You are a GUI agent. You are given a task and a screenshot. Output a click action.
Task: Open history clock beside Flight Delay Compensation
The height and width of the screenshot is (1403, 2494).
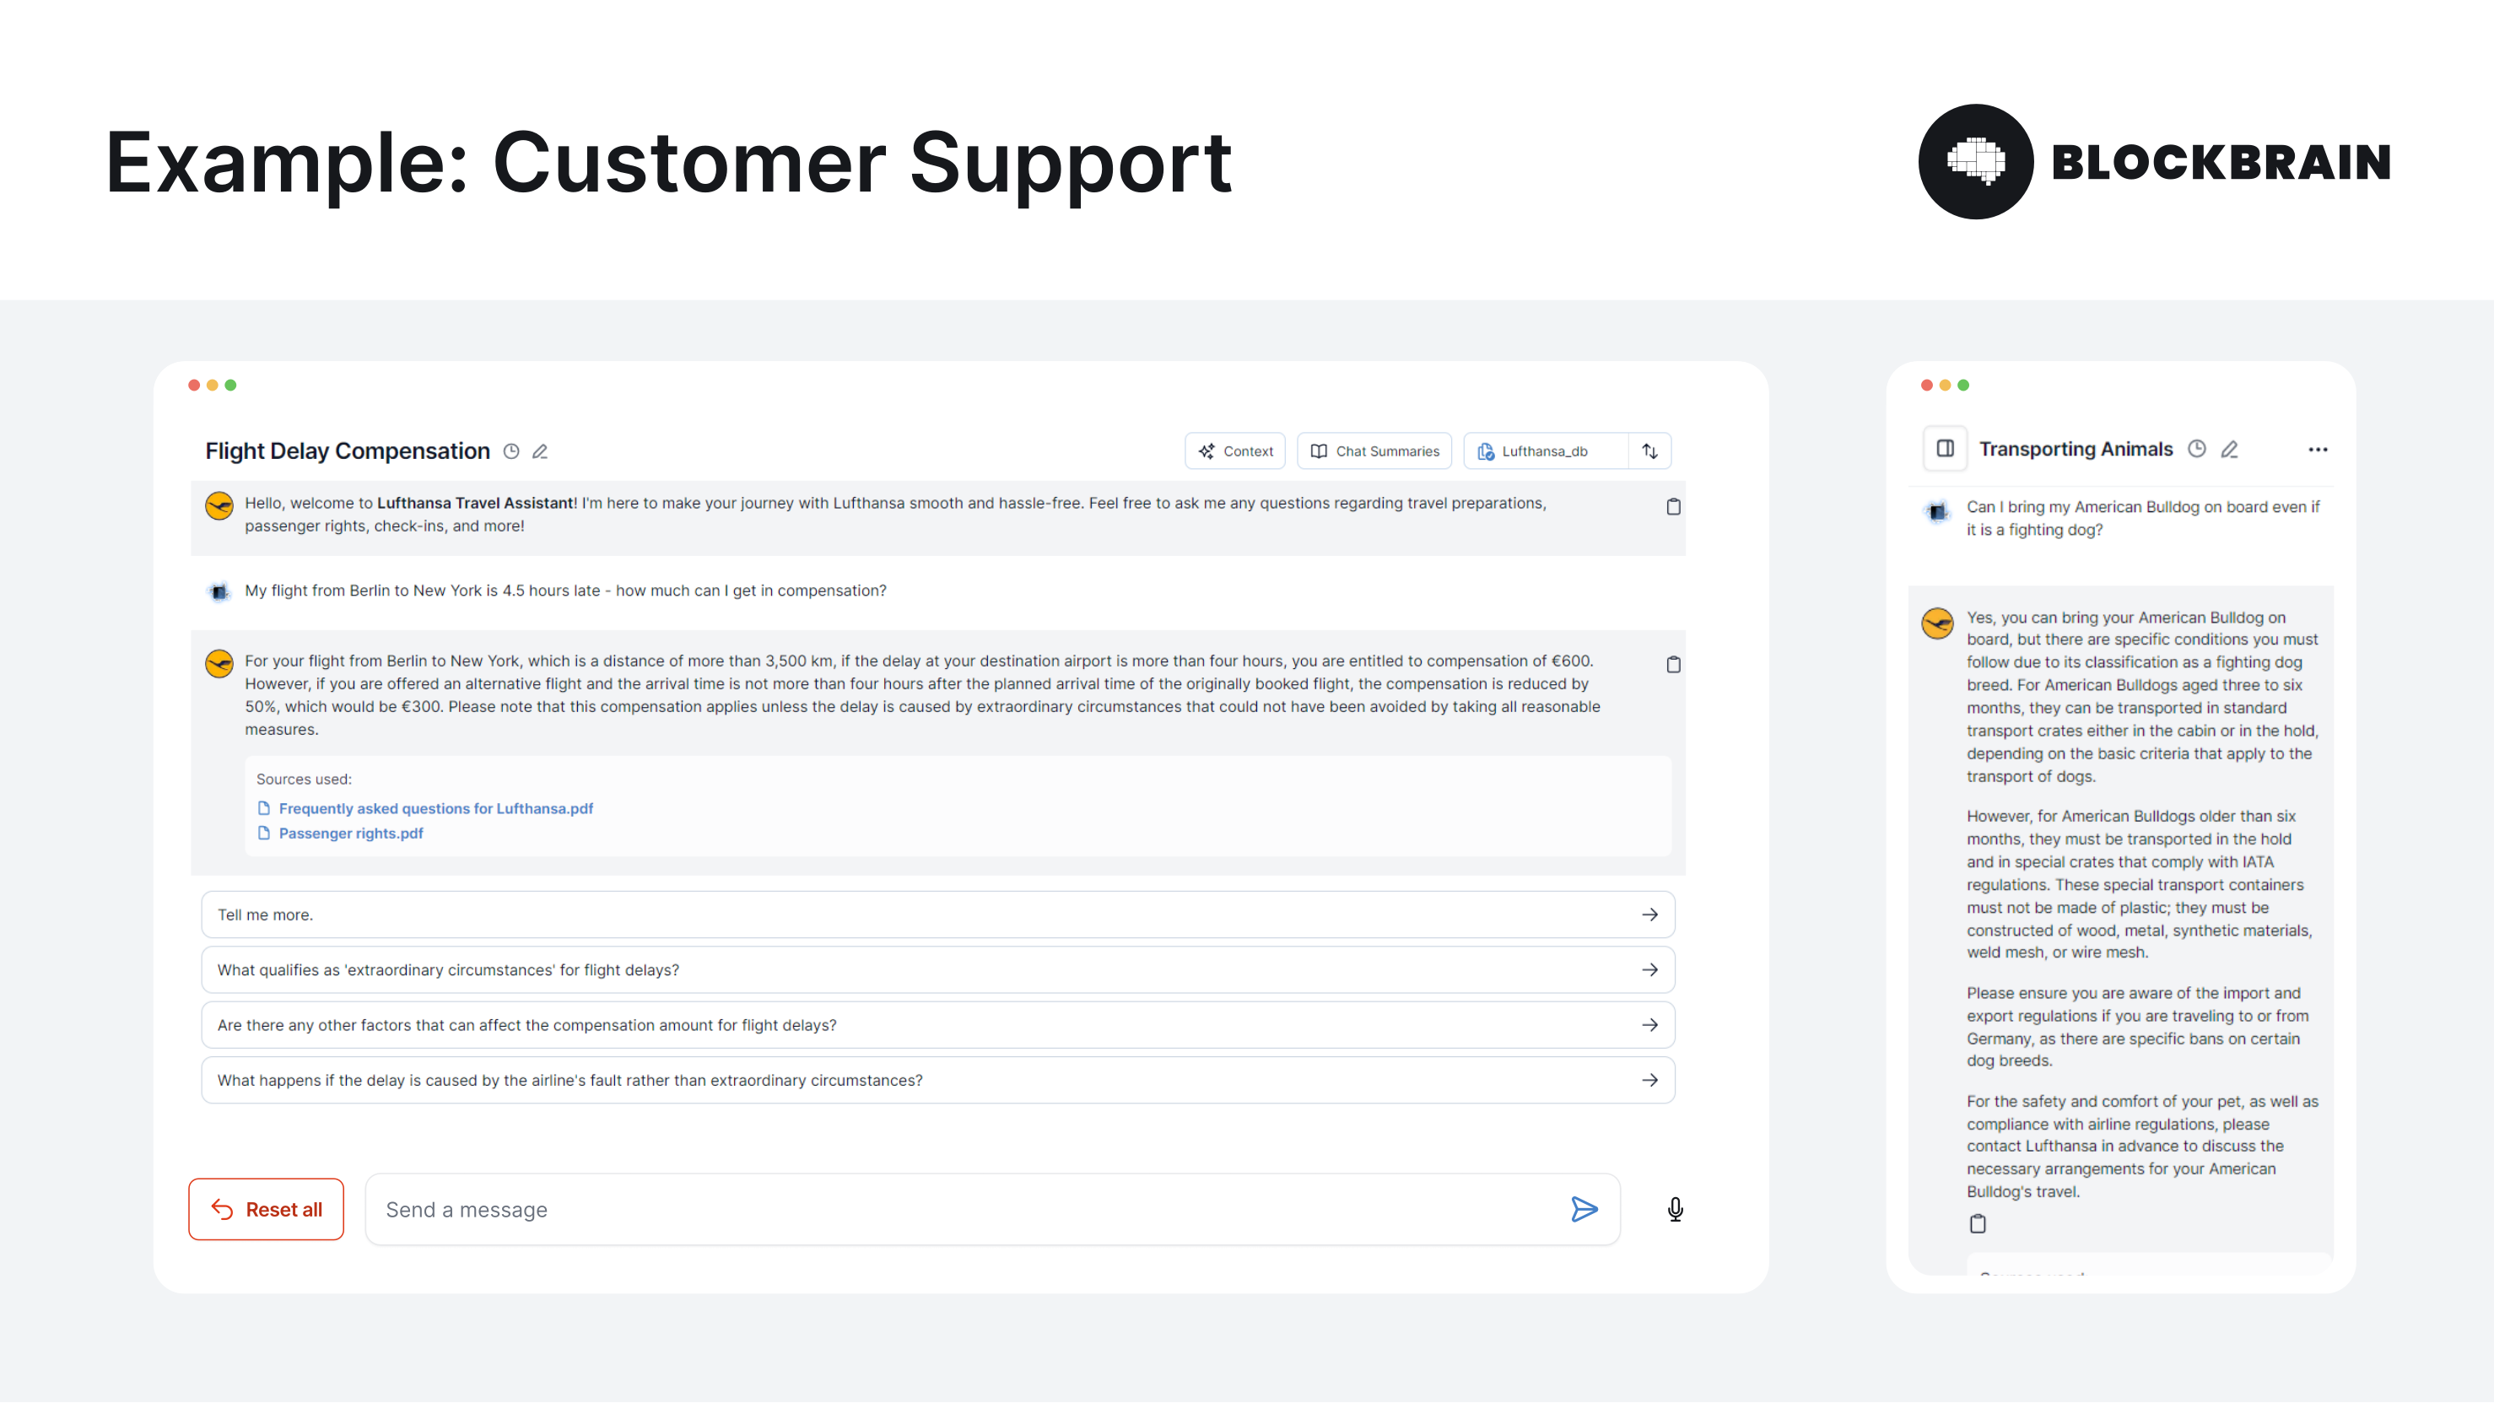pos(511,451)
